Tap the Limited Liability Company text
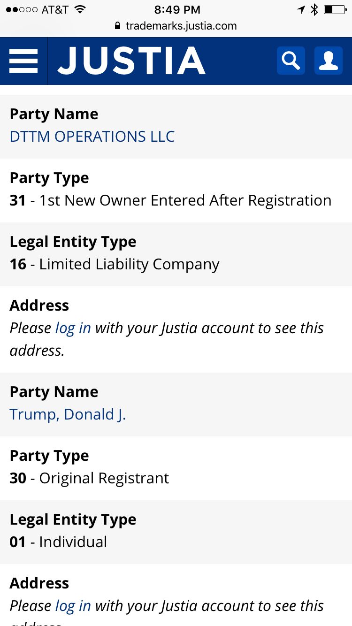Screen dimensions: 352x626 pos(129,264)
